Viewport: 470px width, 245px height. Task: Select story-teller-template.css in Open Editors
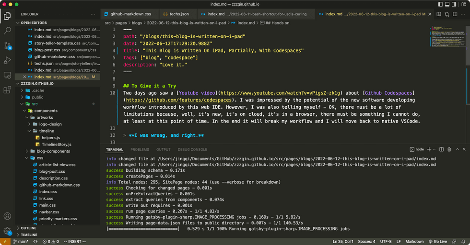[x=57, y=43]
